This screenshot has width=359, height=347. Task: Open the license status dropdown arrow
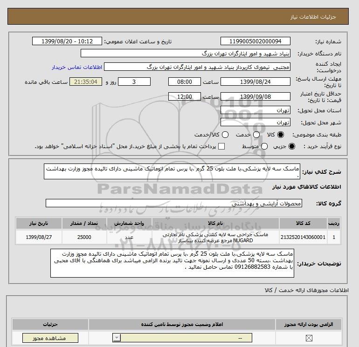tap(117, 338)
